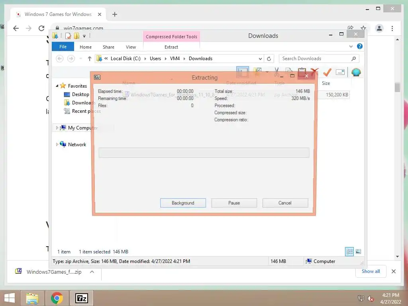This screenshot has height=306, width=408.
Task: Expand the Explorer ribbon with chevron
Action: (351, 47)
